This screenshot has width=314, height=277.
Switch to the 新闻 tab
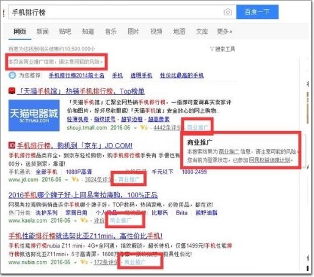click(43, 31)
